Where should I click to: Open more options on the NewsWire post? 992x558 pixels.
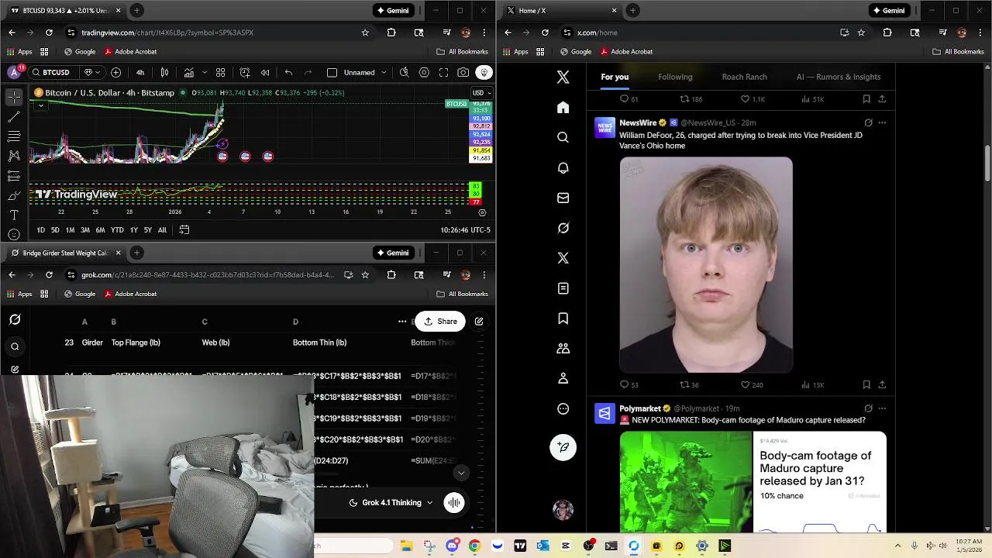tap(882, 122)
